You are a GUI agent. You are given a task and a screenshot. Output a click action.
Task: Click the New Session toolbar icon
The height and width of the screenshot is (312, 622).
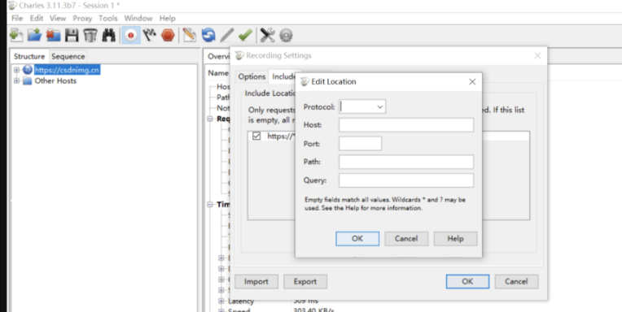pyautogui.click(x=15, y=35)
